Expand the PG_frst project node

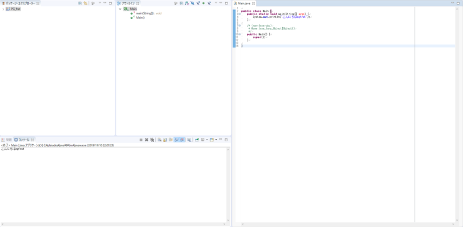tap(3, 9)
